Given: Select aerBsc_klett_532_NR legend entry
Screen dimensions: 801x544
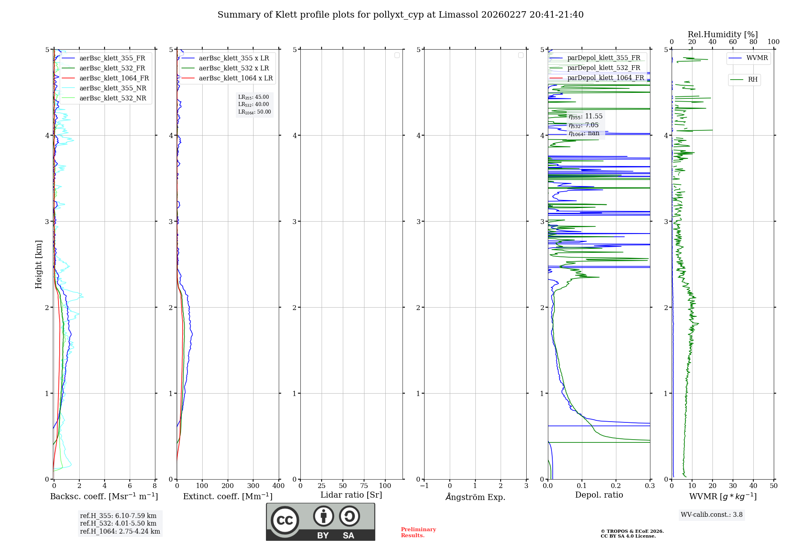Looking at the screenshot, I should coord(113,98).
